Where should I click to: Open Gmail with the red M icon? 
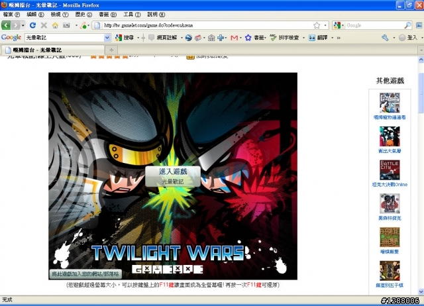point(234,38)
